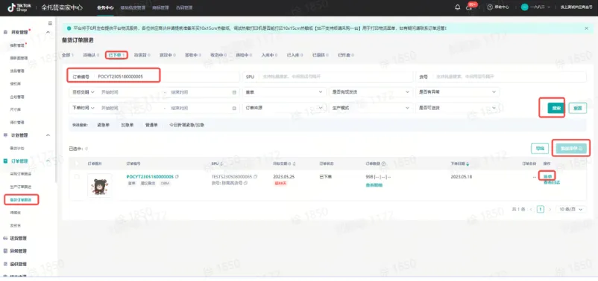Click 查看明细 under order quantity
Screen dimensions: 598x281
pyautogui.click(x=374, y=185)
